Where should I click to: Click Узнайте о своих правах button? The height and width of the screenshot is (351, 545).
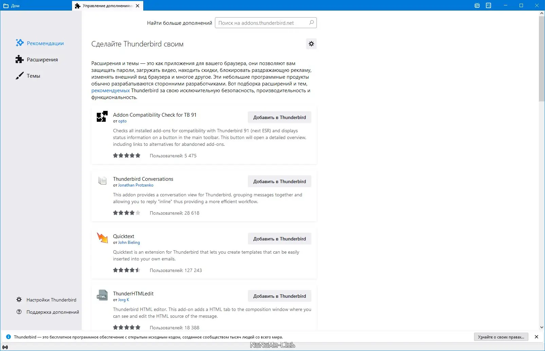tap(501, 337)
